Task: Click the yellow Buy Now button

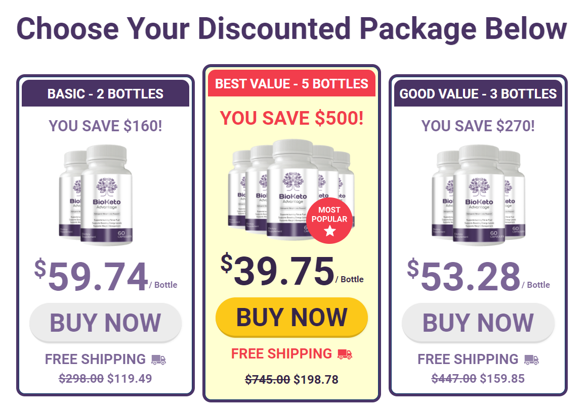Action: [291, 317]
